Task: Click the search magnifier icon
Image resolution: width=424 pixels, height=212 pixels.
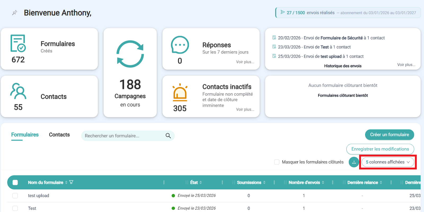Action: [x=168, y=136]
